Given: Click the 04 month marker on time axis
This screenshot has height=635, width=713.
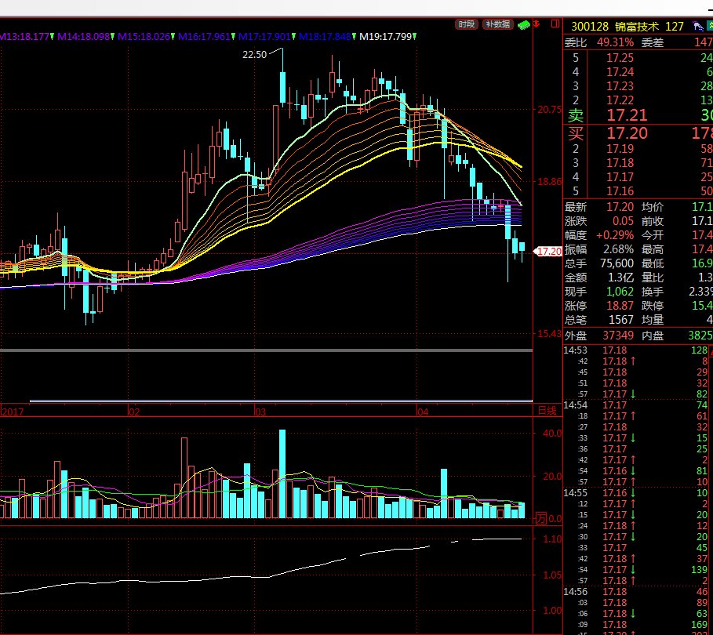Looking at the screenshot, I should click(423, 412).
